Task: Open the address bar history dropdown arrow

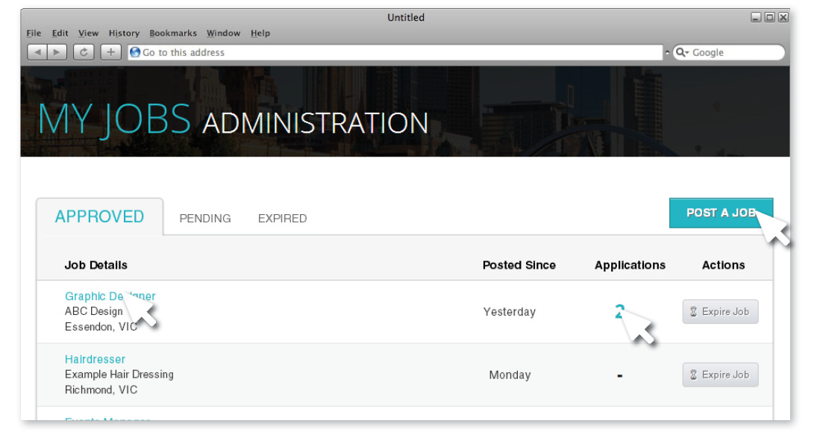Action: coord(667,52)
